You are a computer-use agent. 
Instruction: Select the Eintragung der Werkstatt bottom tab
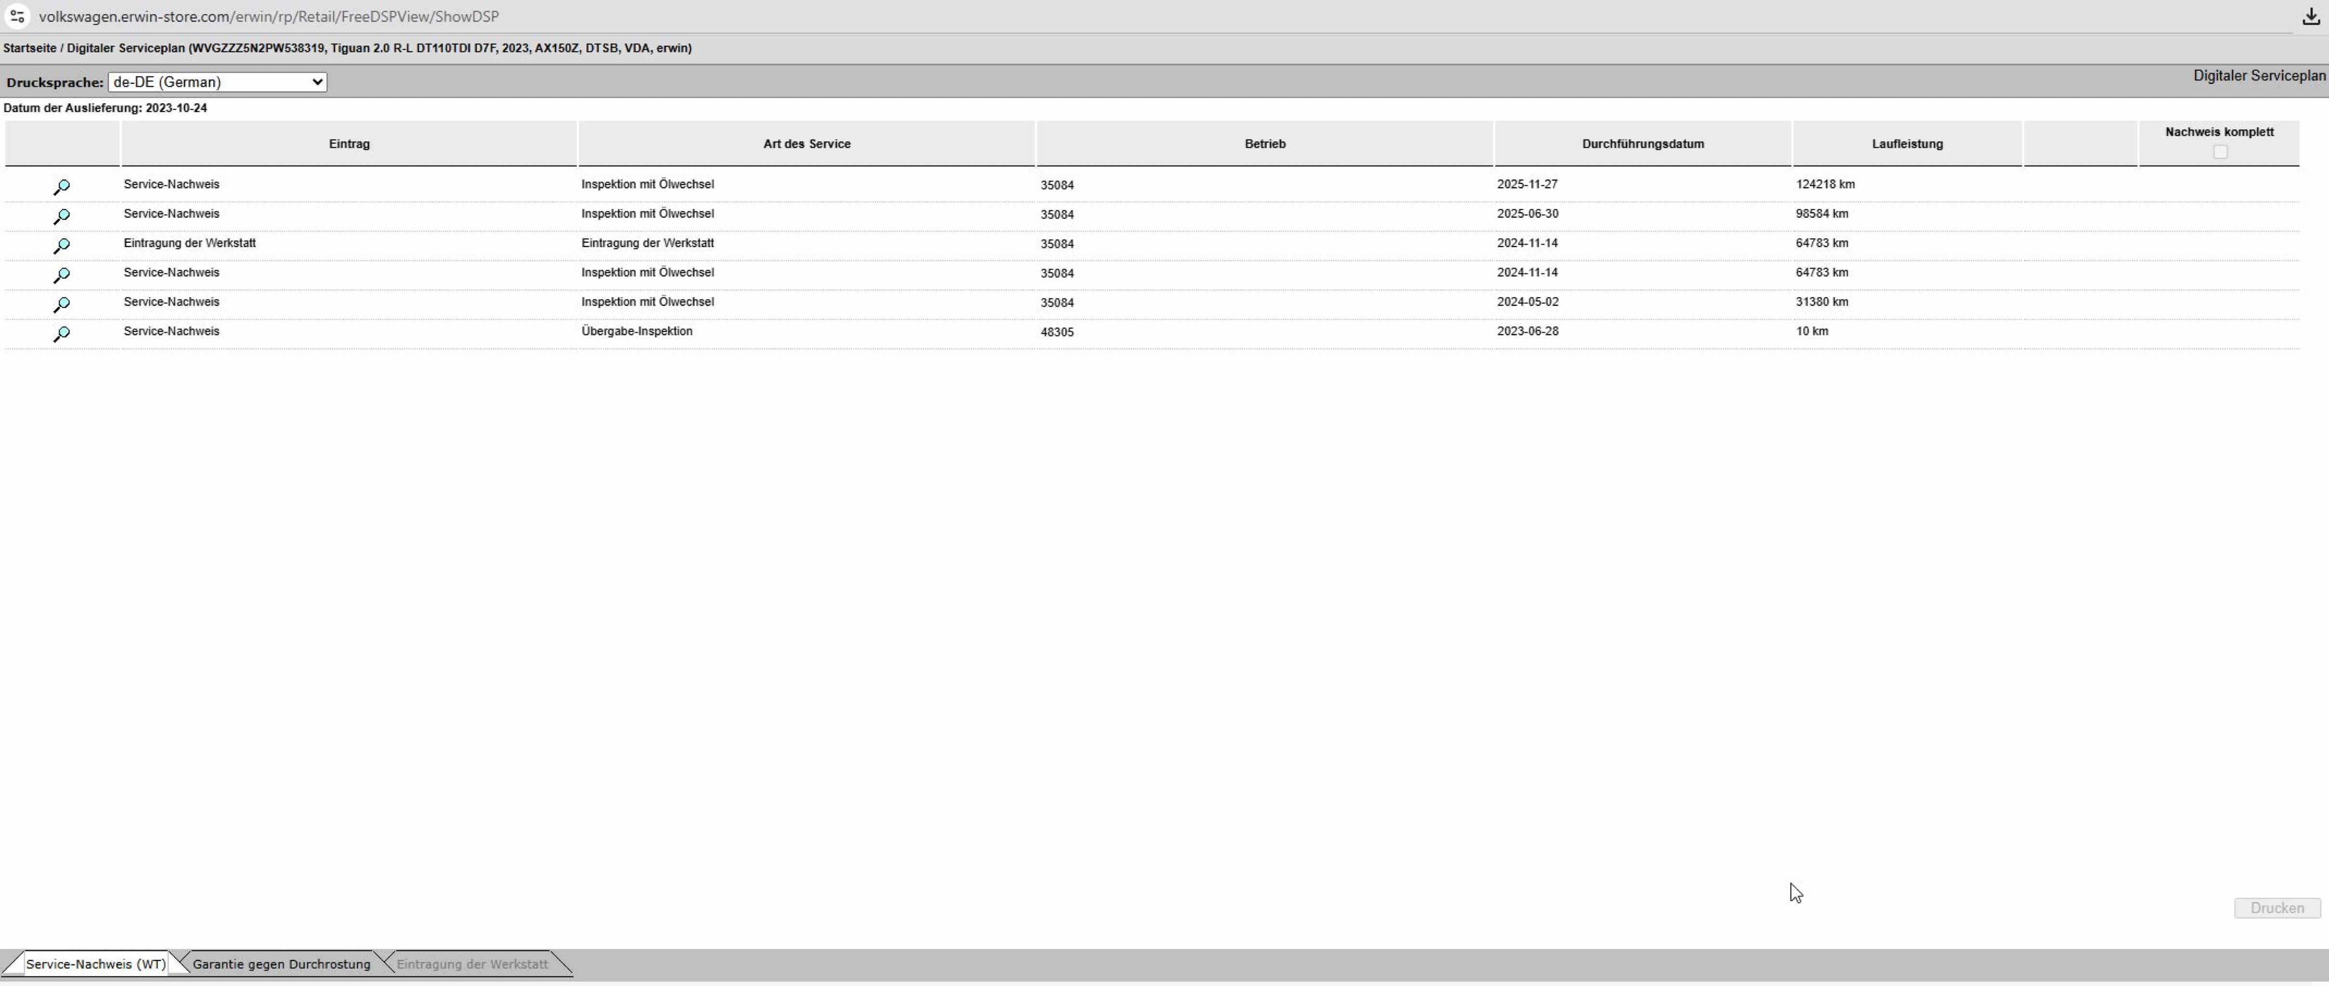tap(472, 964)
